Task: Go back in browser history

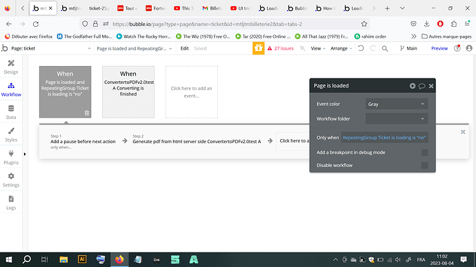Action: (x=9, y=24)
